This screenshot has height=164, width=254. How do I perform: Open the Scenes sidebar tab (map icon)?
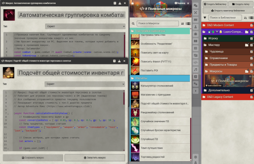pyautogui.click(x=196, y=20)
